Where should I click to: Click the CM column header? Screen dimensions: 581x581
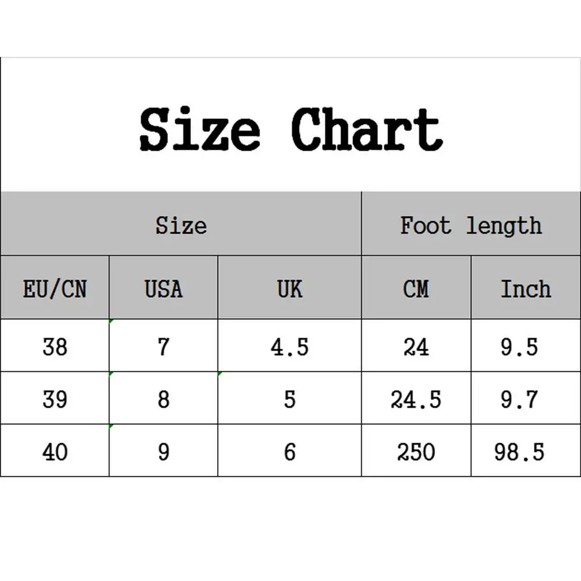[416, 288]
